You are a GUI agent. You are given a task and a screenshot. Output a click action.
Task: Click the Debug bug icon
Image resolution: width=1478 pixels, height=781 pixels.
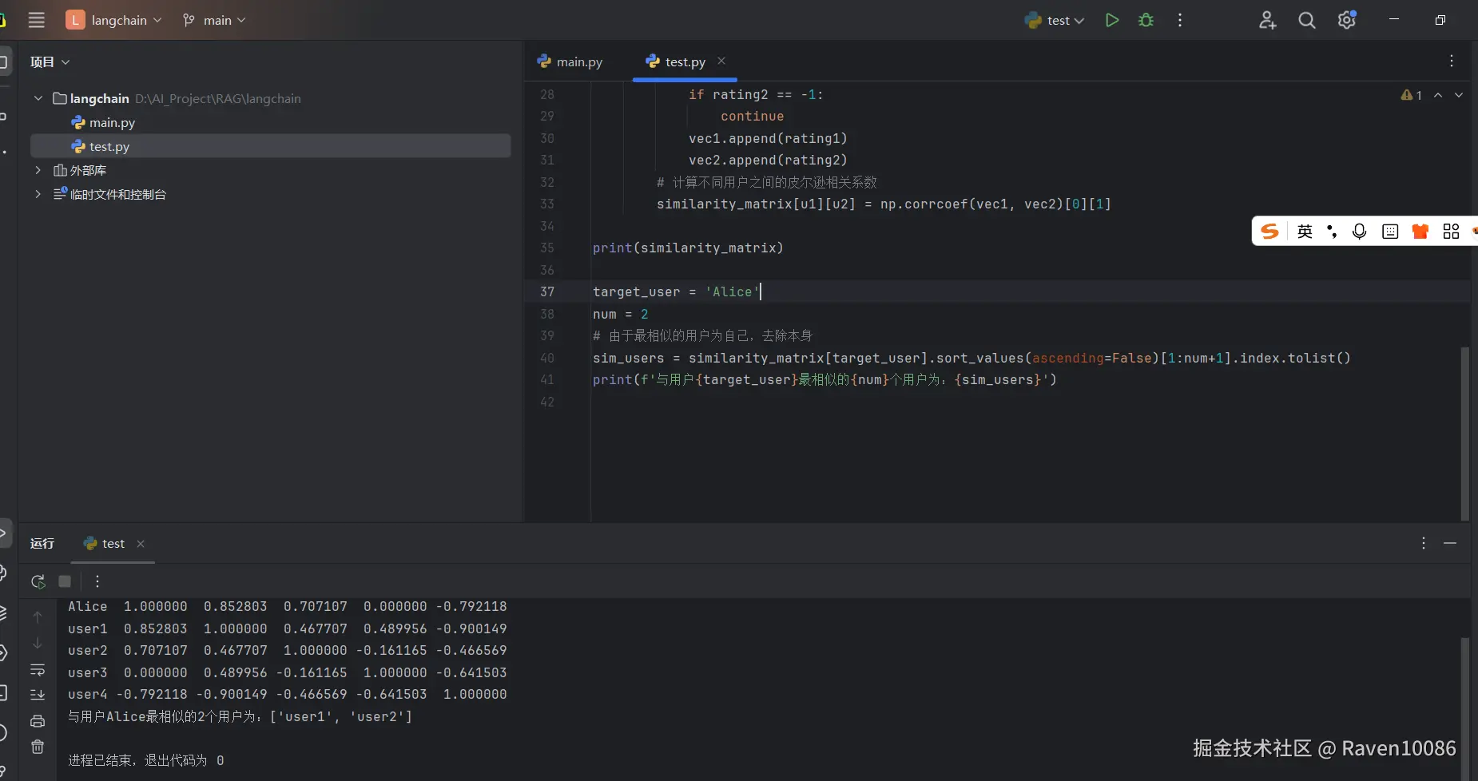(1146, 20)
